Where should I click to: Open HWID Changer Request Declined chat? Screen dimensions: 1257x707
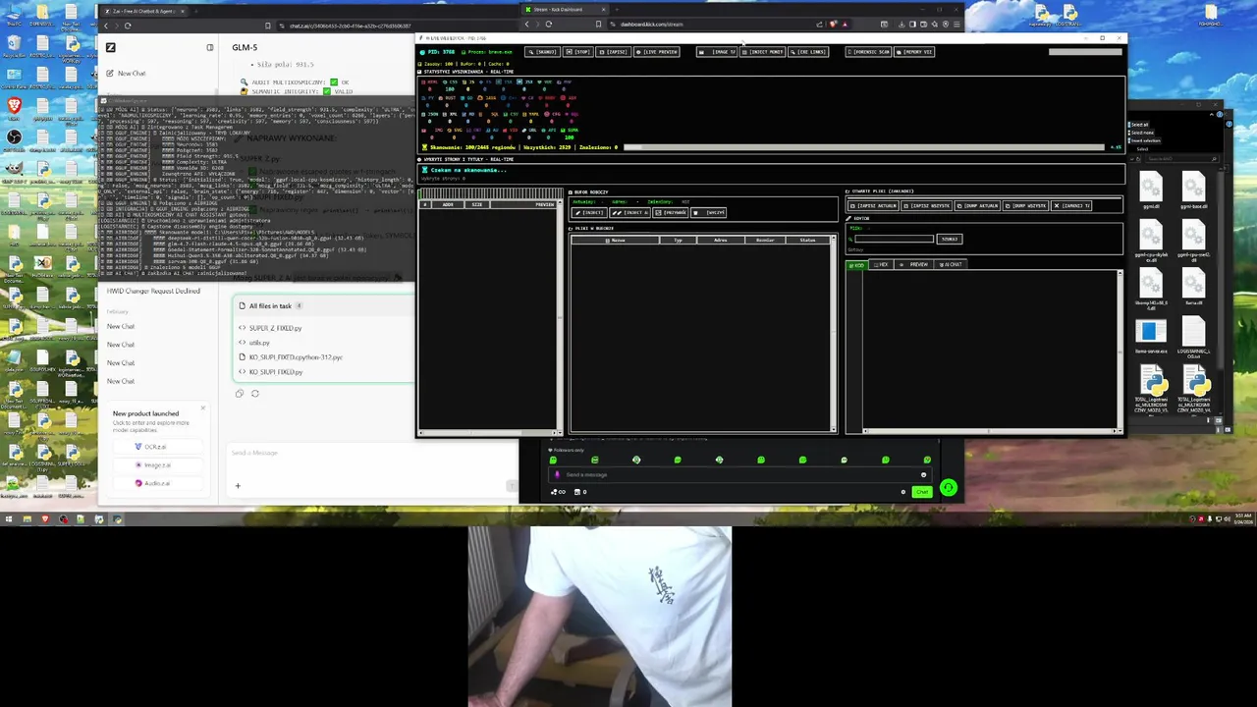[x=153, y=292]
